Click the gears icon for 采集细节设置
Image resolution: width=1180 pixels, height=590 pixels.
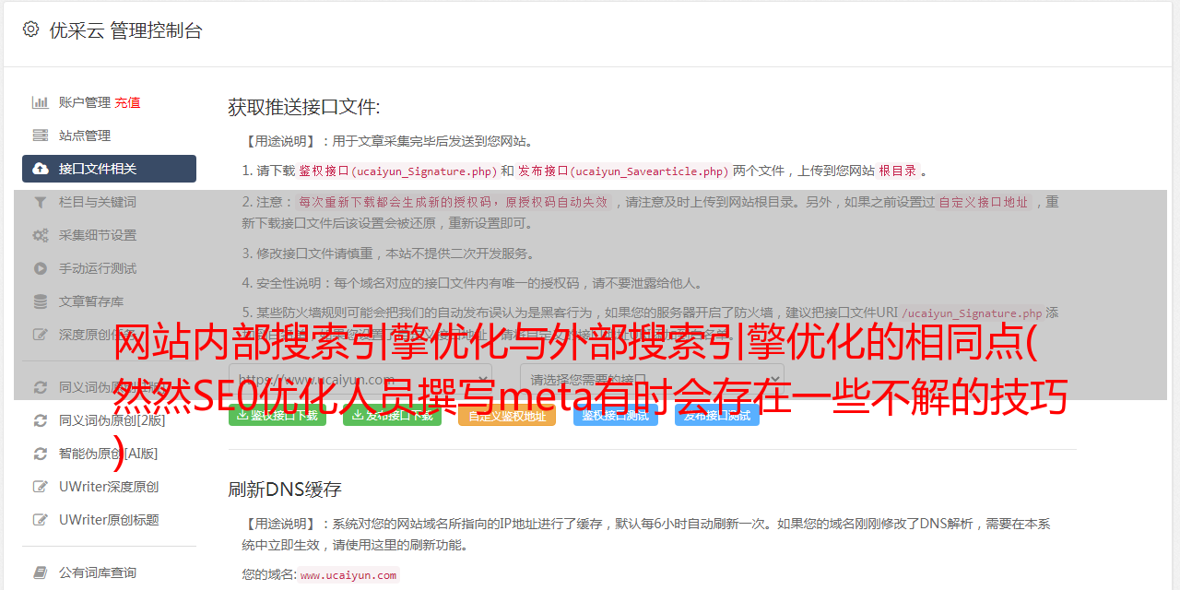point(41,235)
